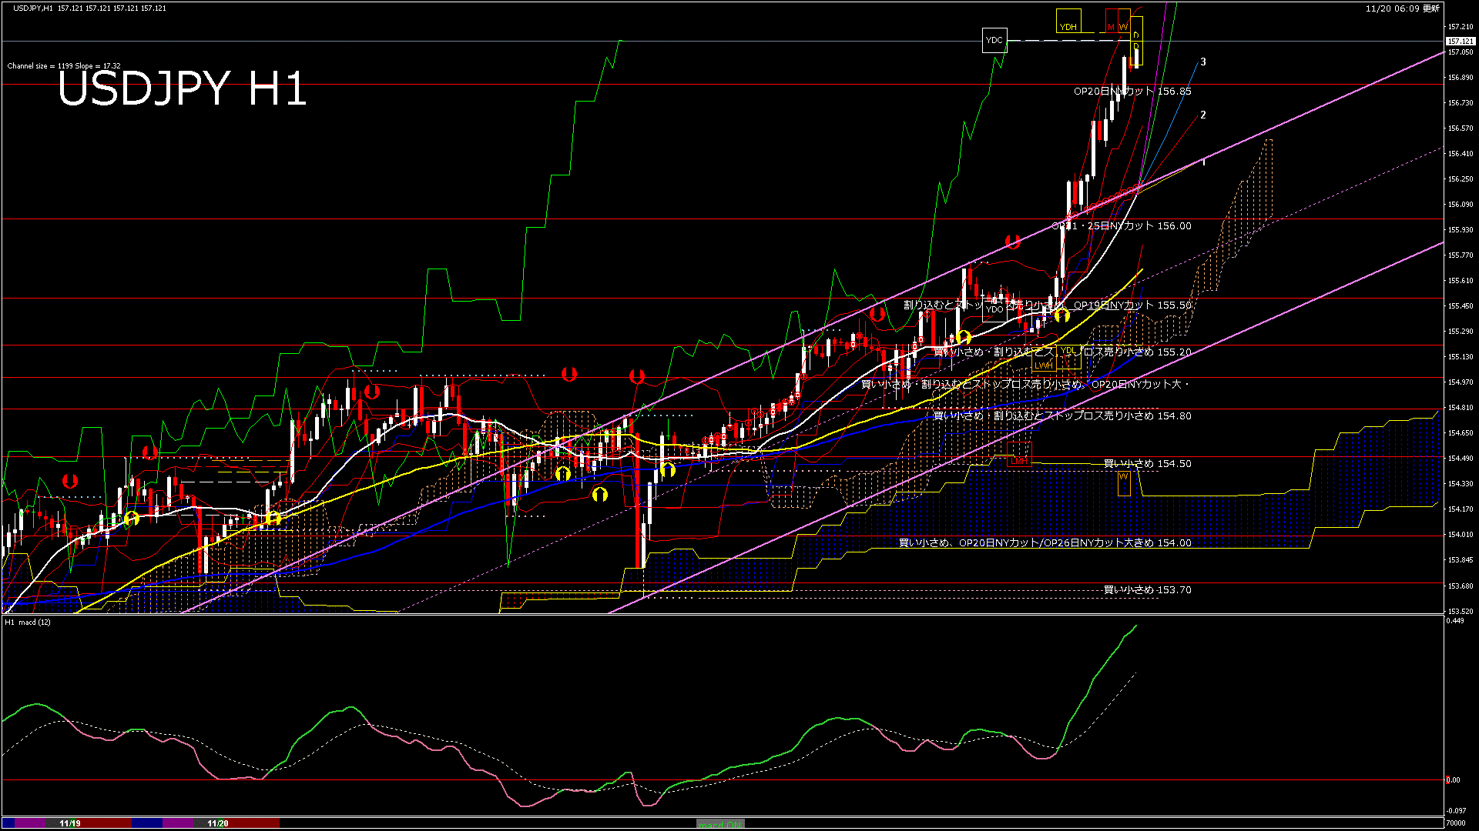Click the fan line label 3
The image size is (1479, 831).
[x=1203, y=62]
